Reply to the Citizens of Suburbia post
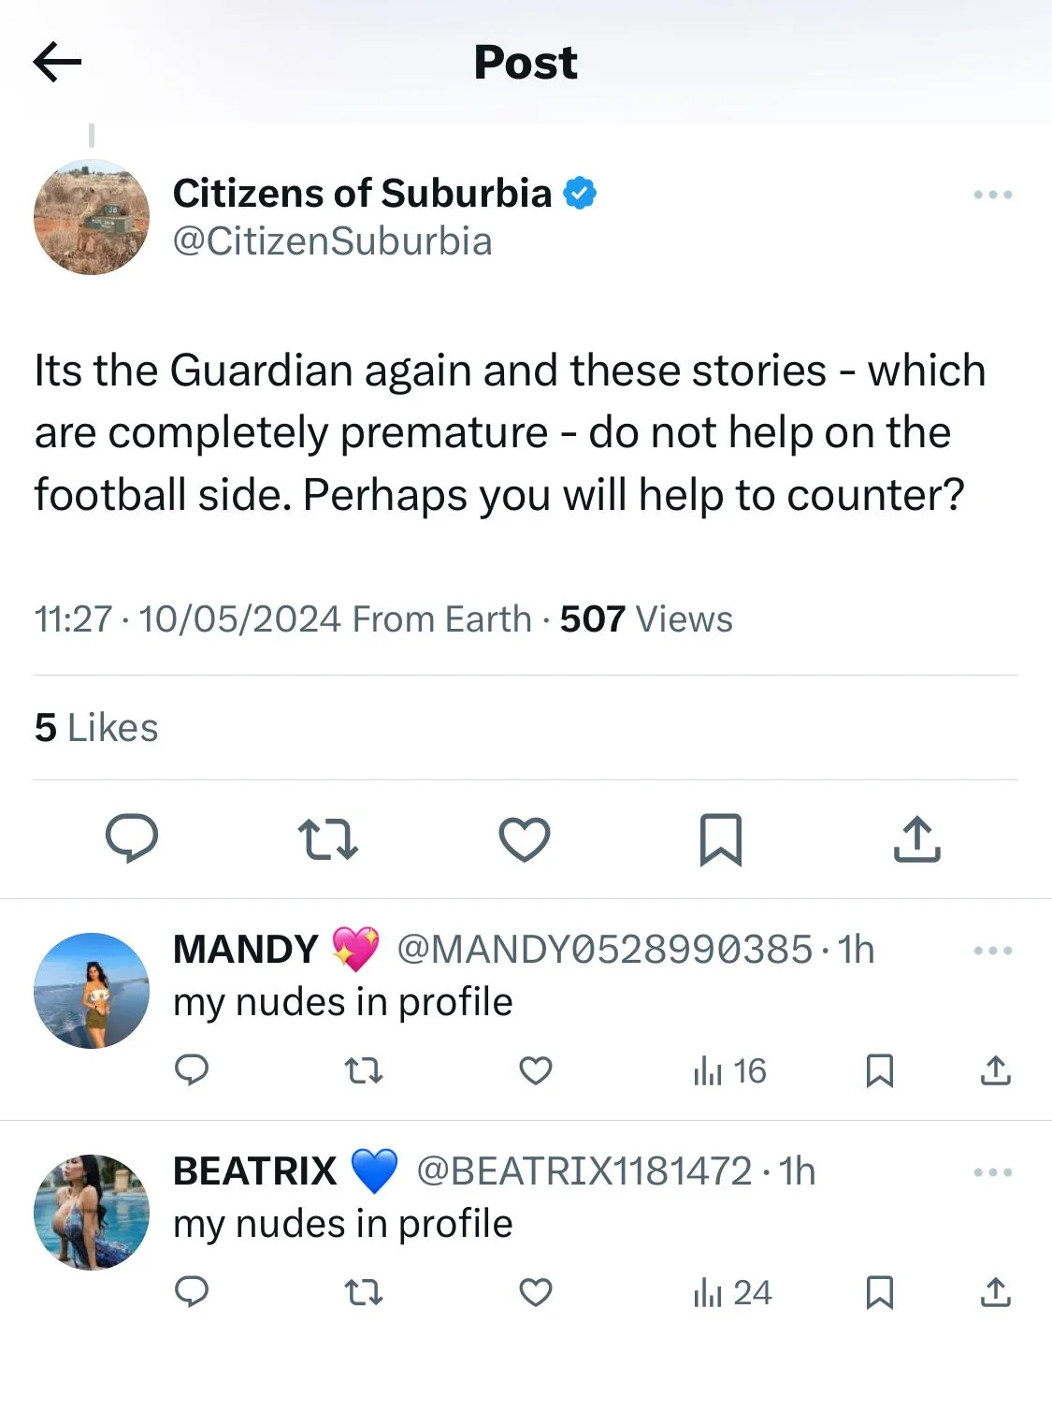1052x1425 pixels. [x=132, y=837]
